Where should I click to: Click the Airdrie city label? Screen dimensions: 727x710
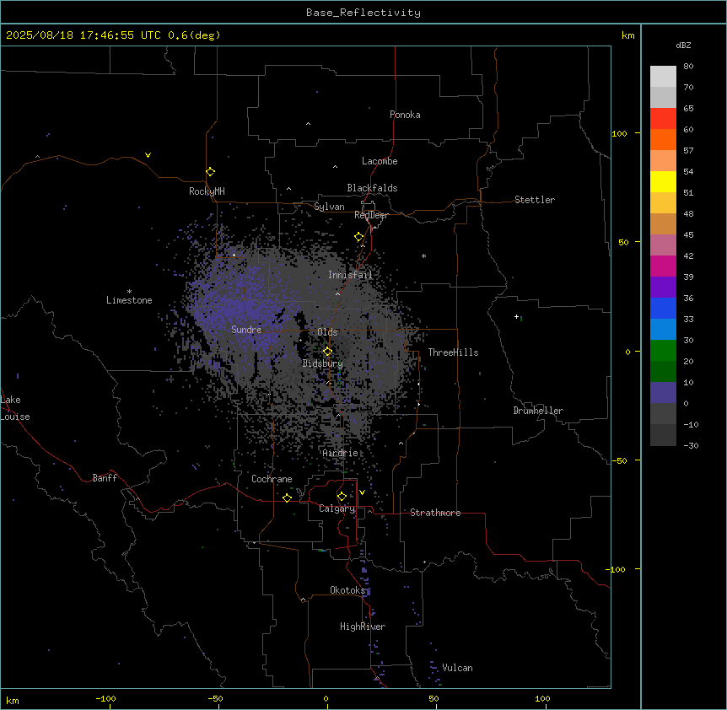coord(341,453)
